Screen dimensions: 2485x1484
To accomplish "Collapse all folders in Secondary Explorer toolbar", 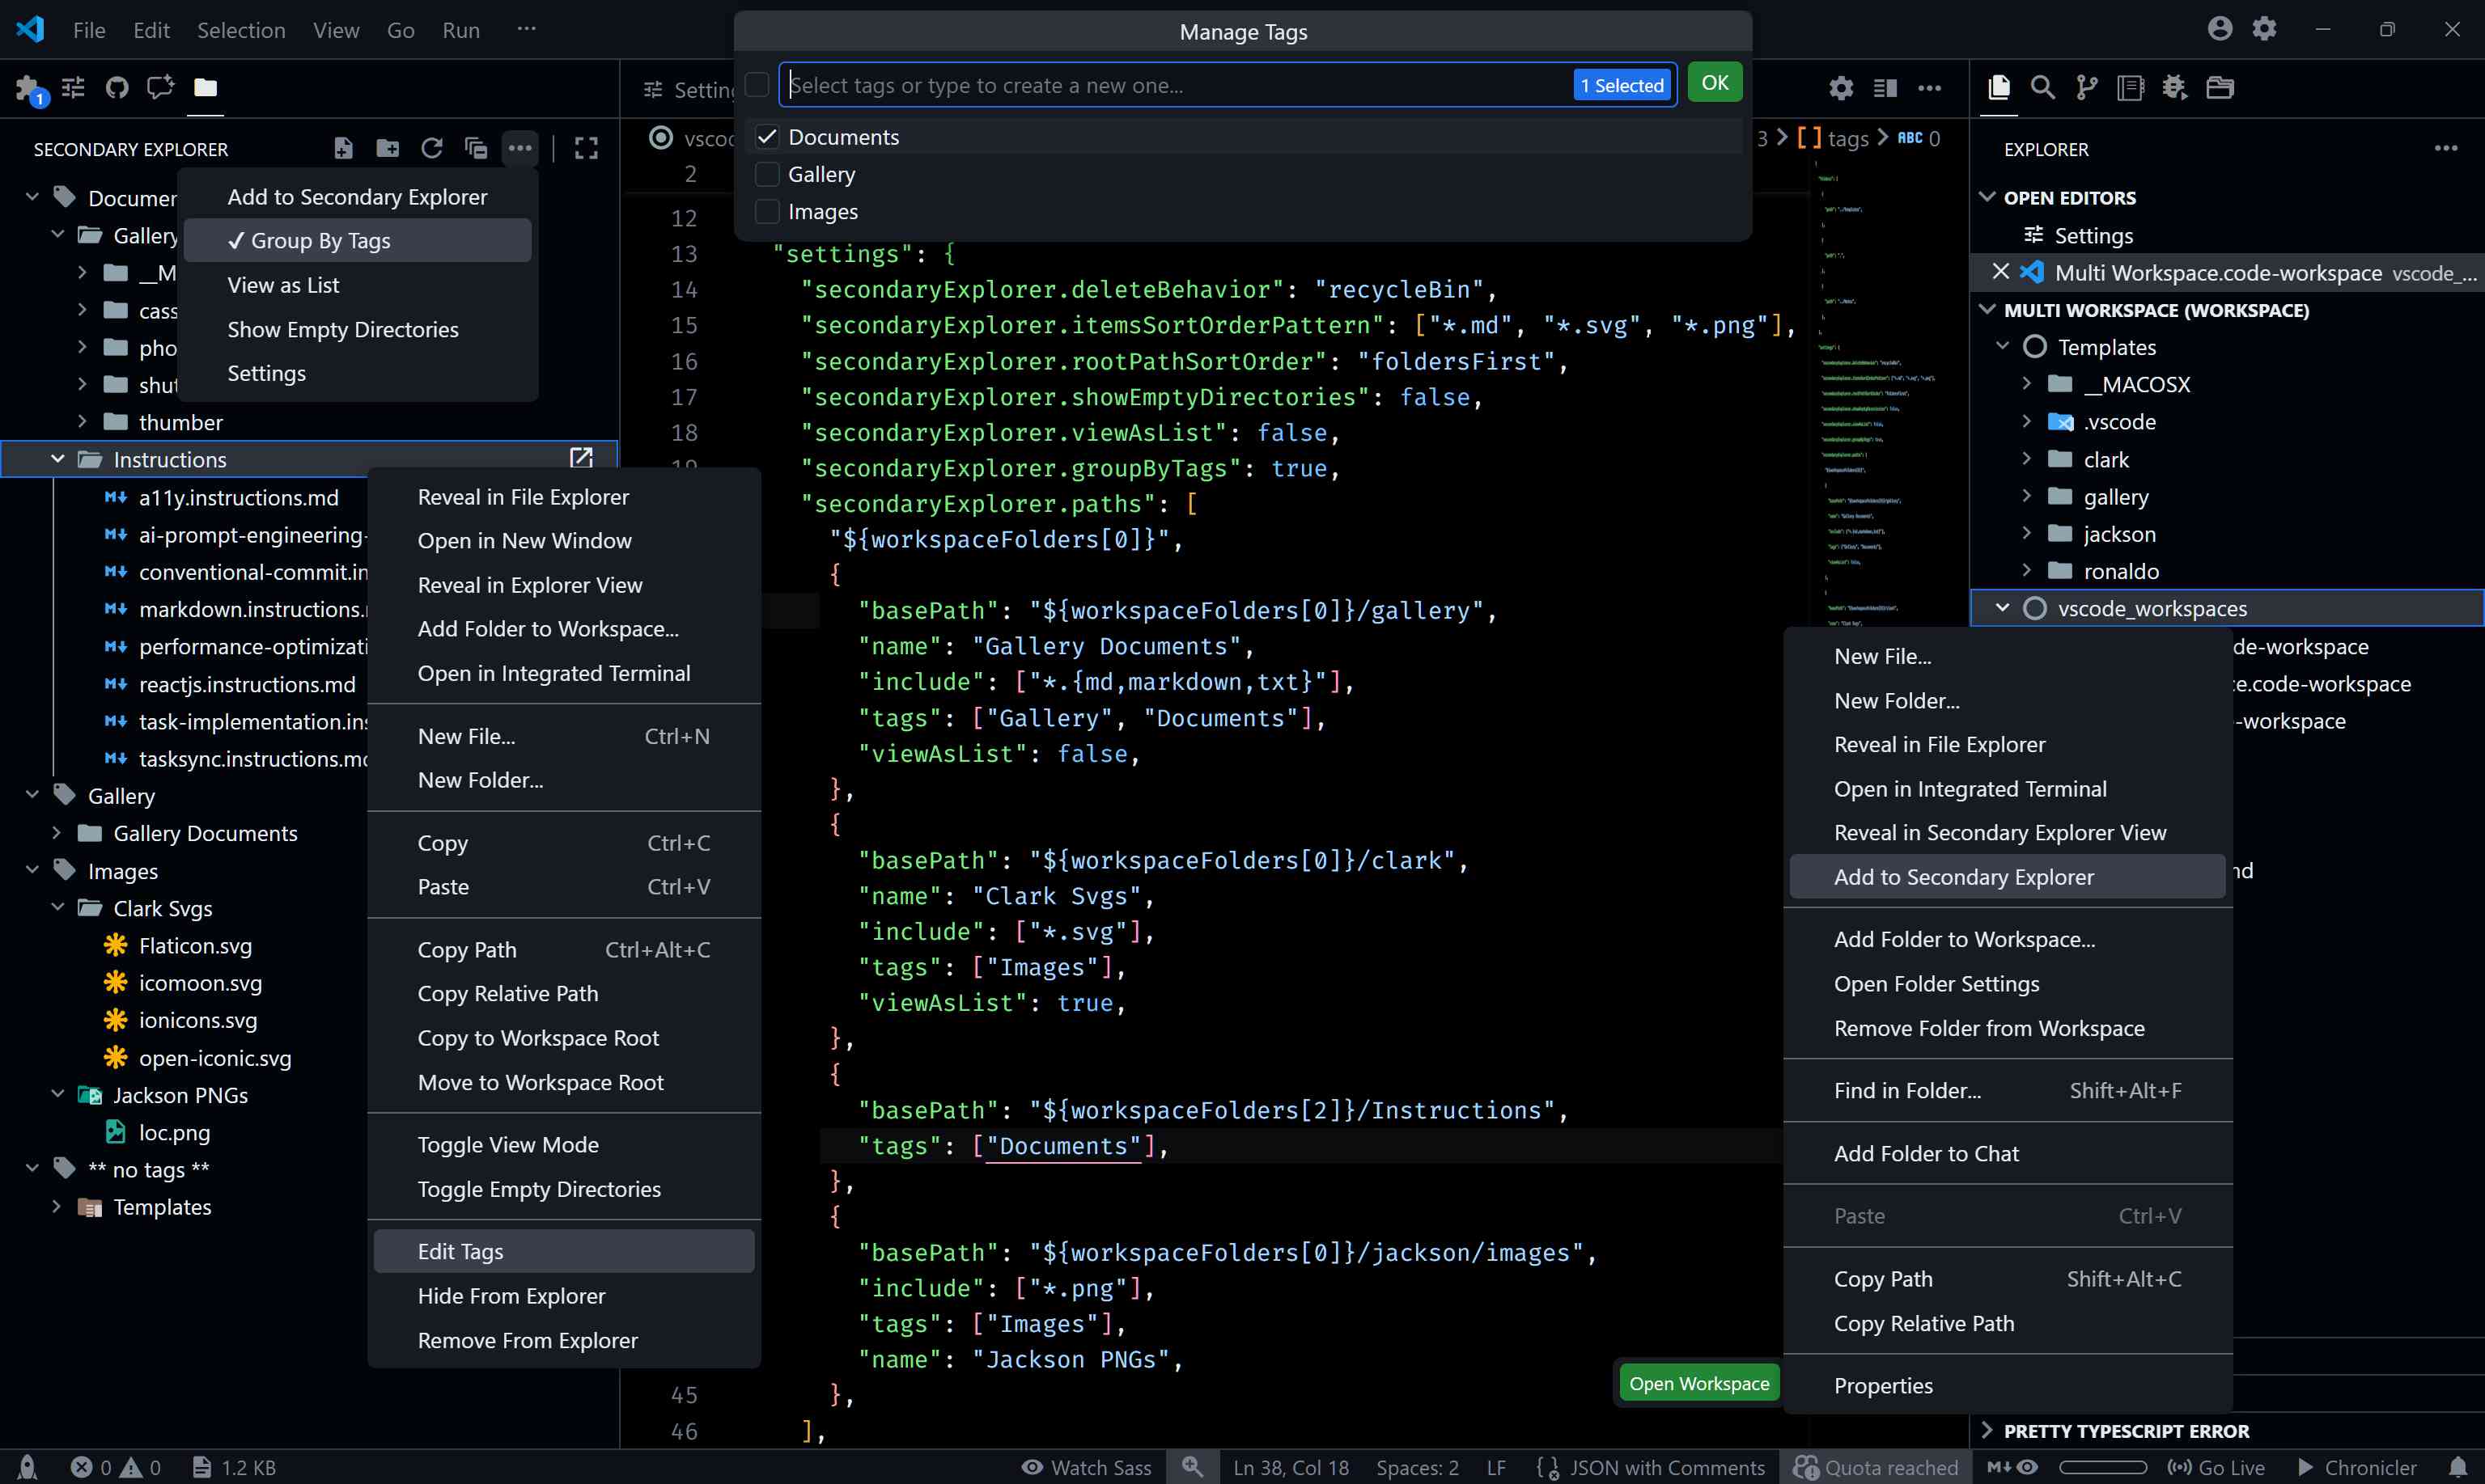I will (x=476, y=147).
